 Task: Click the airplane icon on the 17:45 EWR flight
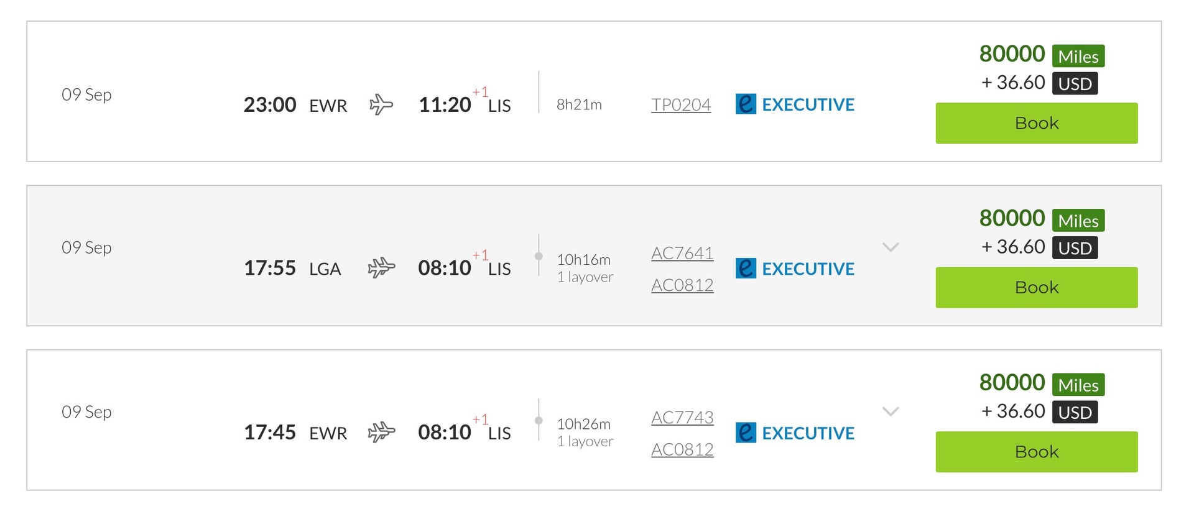tap(381, 432)
